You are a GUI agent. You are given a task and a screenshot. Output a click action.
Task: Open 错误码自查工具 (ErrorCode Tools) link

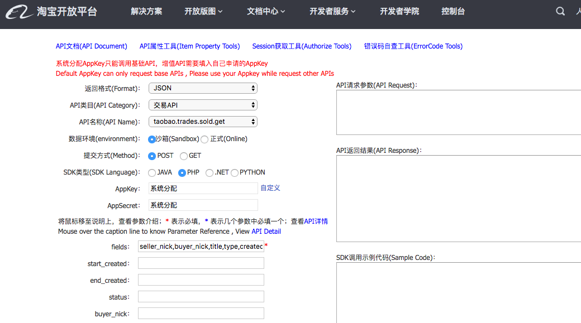click(x=413, y=46)
